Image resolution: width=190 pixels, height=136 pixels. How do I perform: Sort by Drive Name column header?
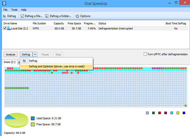(16, 23)
